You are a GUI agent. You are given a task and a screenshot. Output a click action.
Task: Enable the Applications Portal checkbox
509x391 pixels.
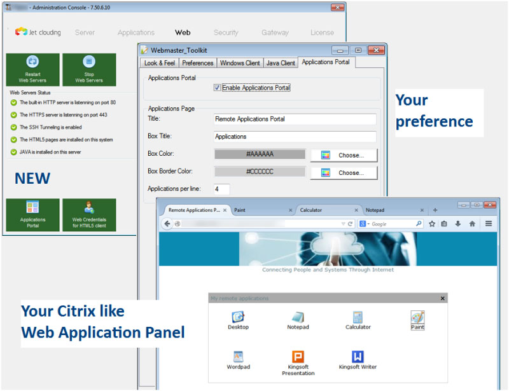point(217,88)
